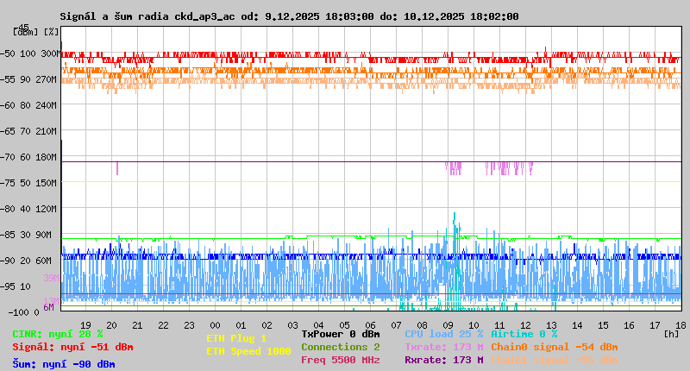Screen dimensions: 690x371
Task: Click the Connections 2 legend entry
Action: coord(340,347)
